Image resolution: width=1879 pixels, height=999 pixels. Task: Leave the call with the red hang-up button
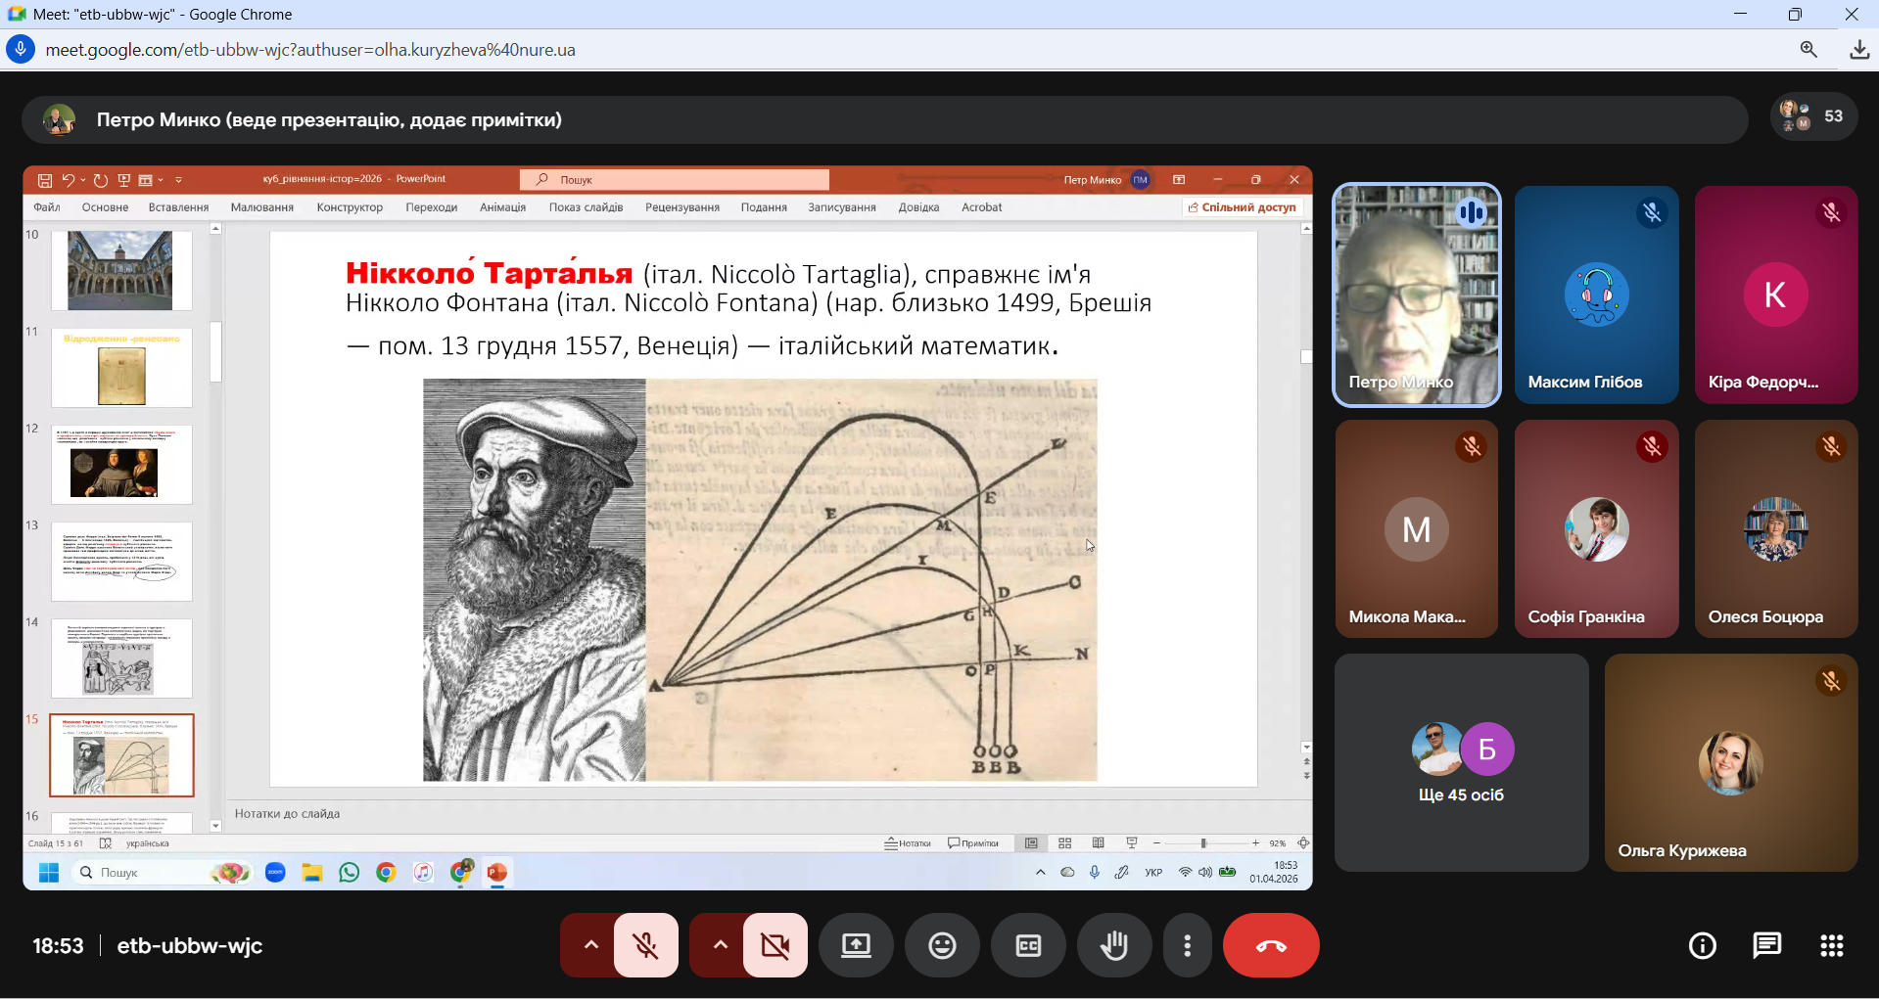pyautogui.click(x=1270, y=945)
